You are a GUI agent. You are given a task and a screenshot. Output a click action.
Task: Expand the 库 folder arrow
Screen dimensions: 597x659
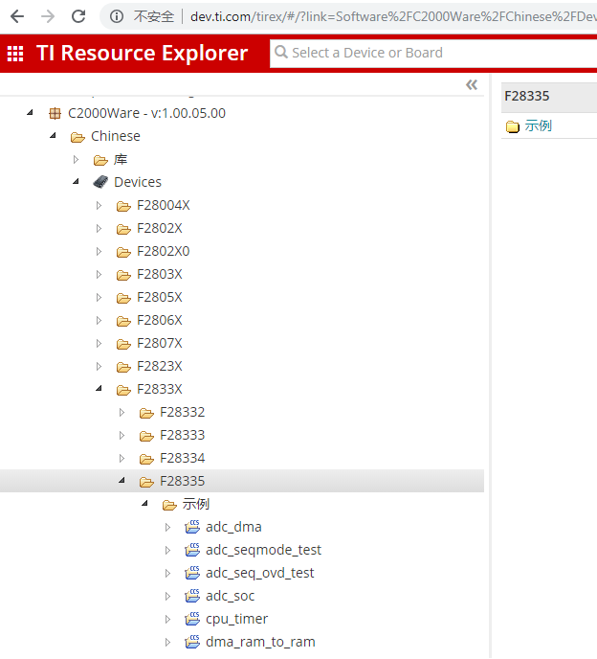[x=76, y=159]
